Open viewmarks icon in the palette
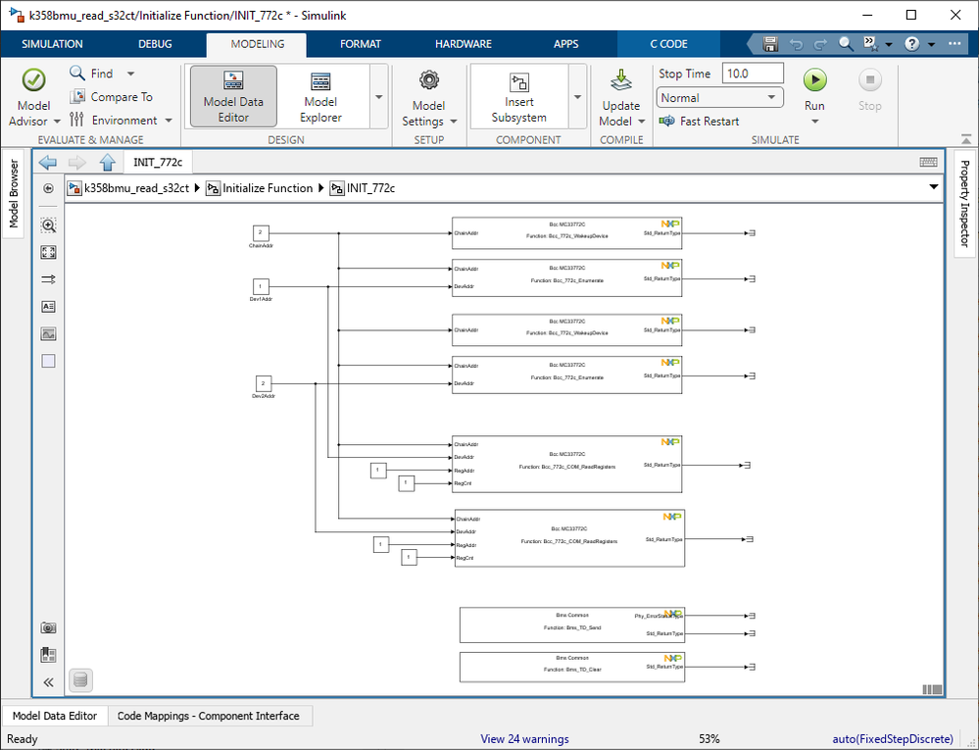 [48, 655]
